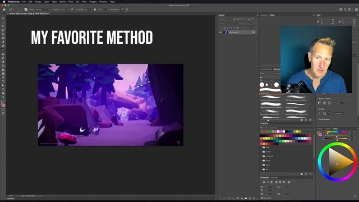The width and height of the screenshot is (359, 202).
Task: Align paragraph text left
Action: [x=264, y=182]
